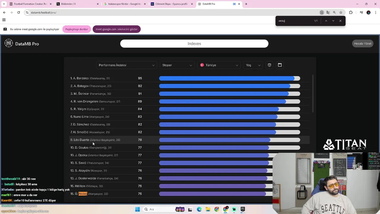Click A. Bardakcı's progress bar
The image size is (380, 214).
[229, 78]
